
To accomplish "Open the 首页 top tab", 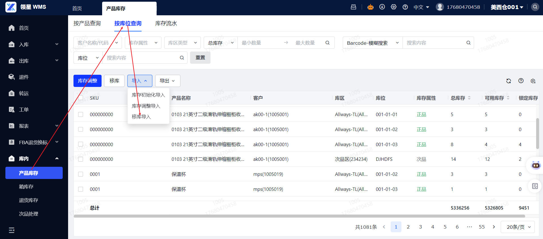I will point(77,8).
